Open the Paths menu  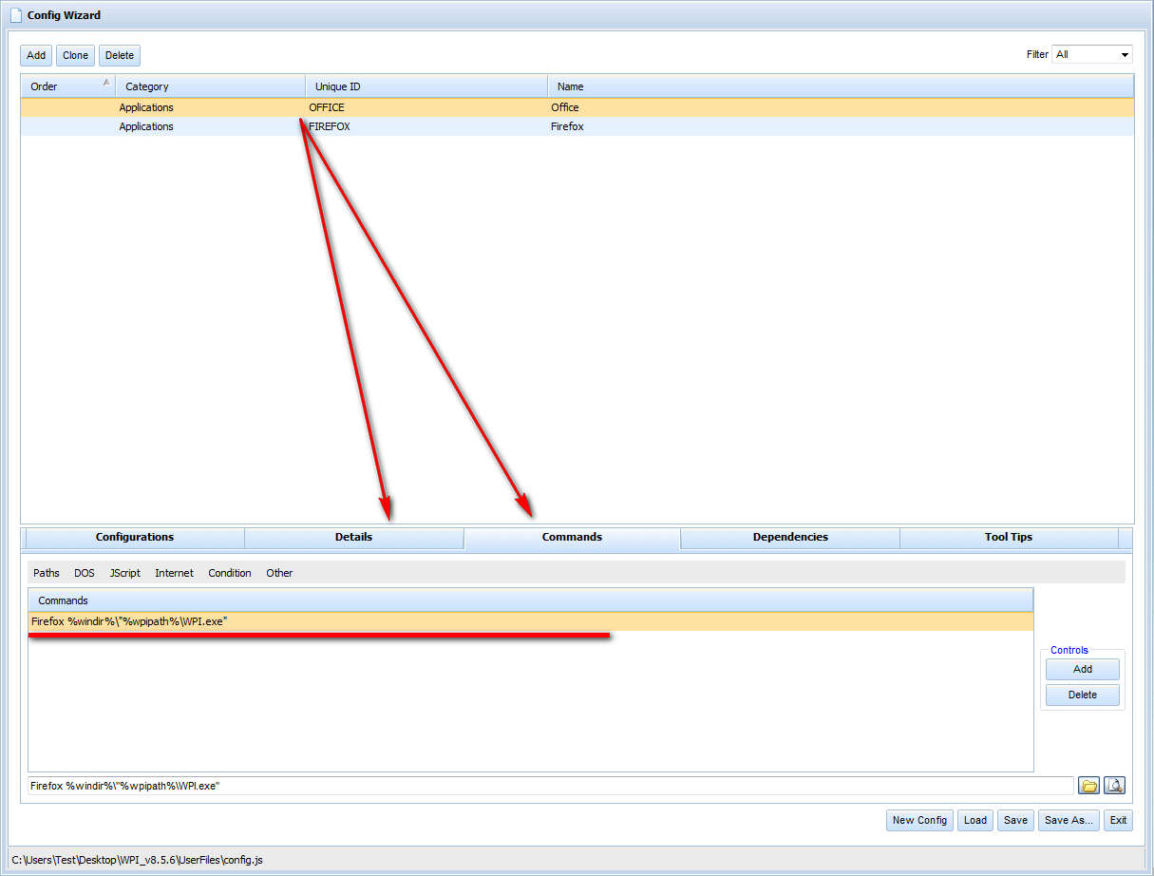pyautogui.click(x=47, y=573)
